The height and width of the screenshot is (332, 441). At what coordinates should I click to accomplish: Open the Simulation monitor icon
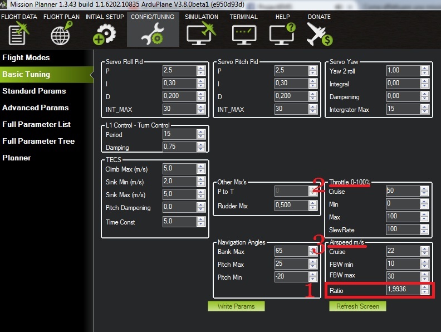[201, 34]
